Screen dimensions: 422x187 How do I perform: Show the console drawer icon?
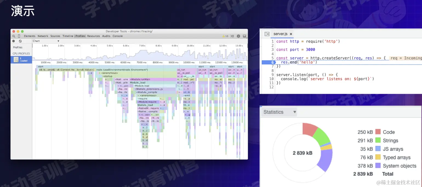tap(232, 36)
